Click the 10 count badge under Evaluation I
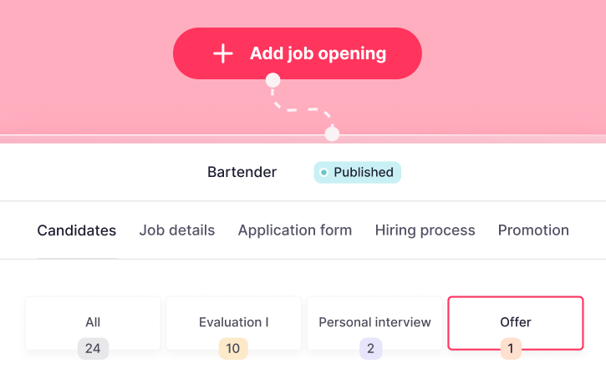 point(233,349)
